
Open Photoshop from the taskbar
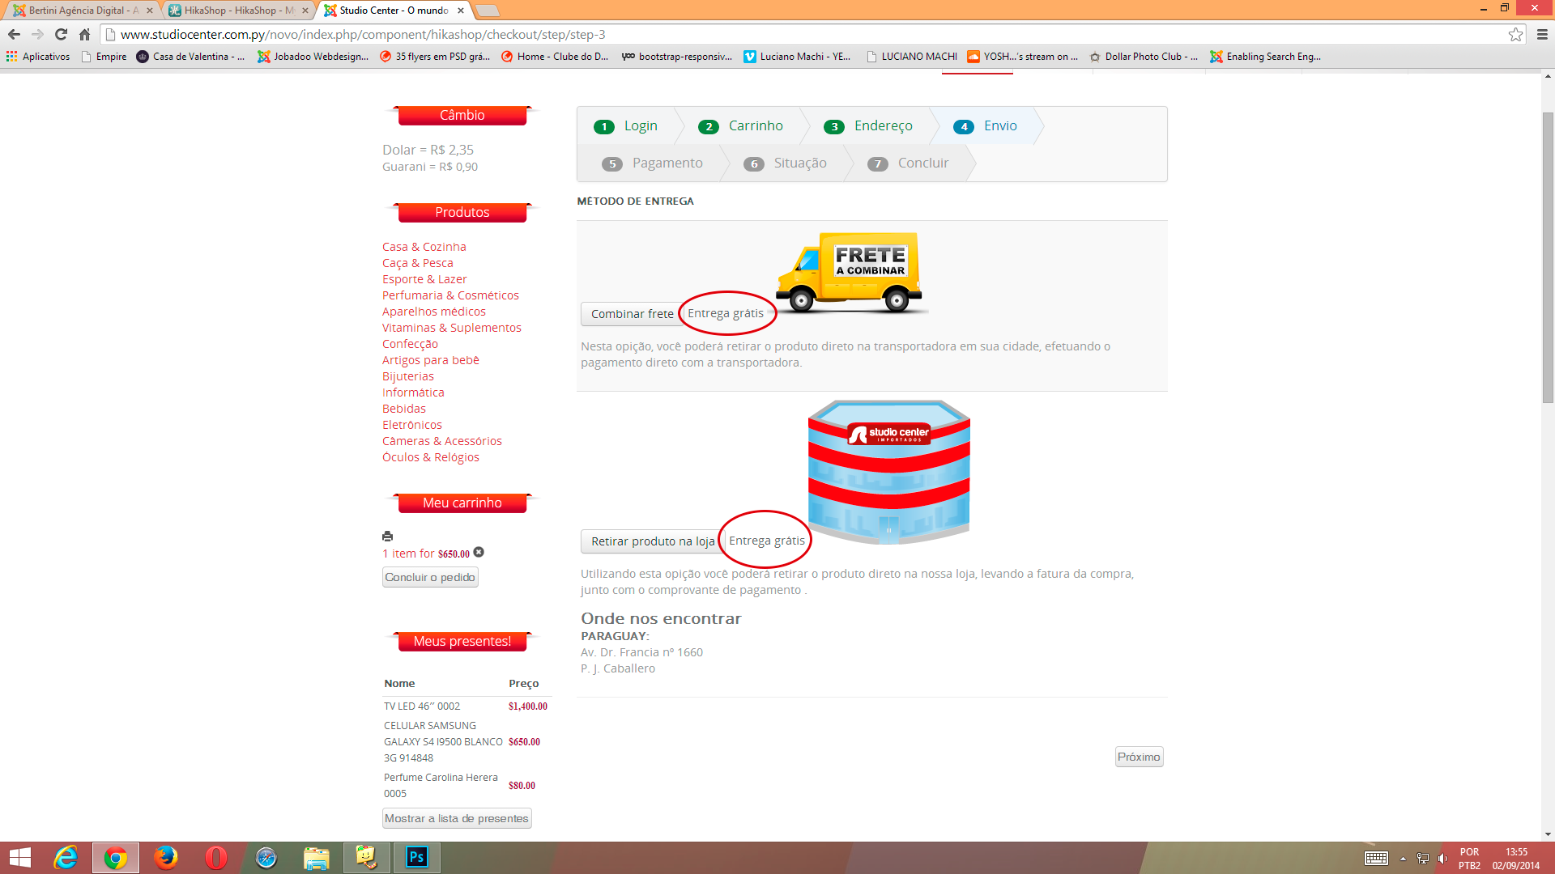(416, 857)
